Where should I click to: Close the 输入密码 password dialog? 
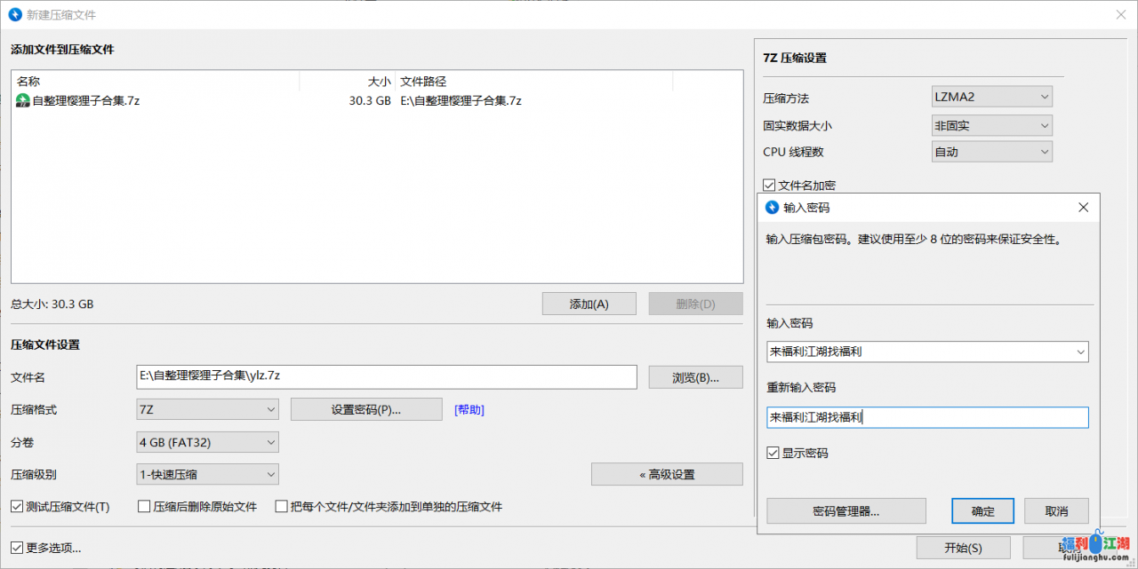1083,208
